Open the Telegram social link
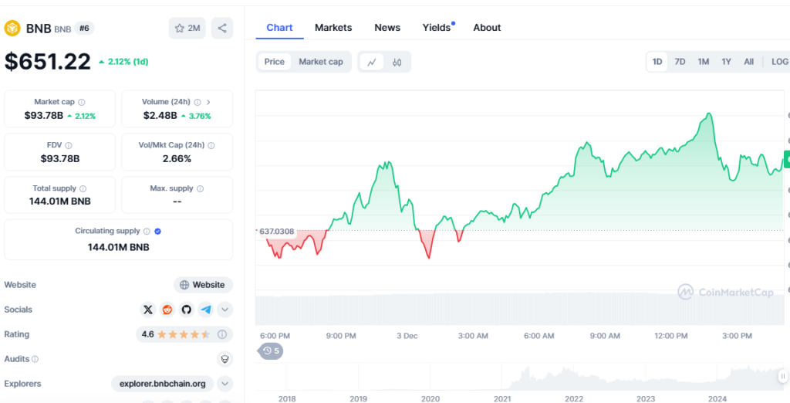 coord(205,310)
